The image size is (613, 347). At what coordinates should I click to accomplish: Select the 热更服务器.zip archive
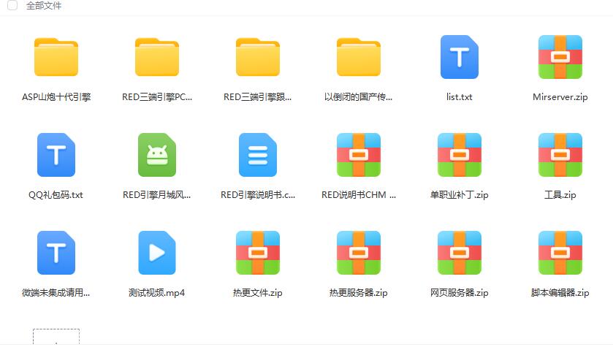[359, 253]
